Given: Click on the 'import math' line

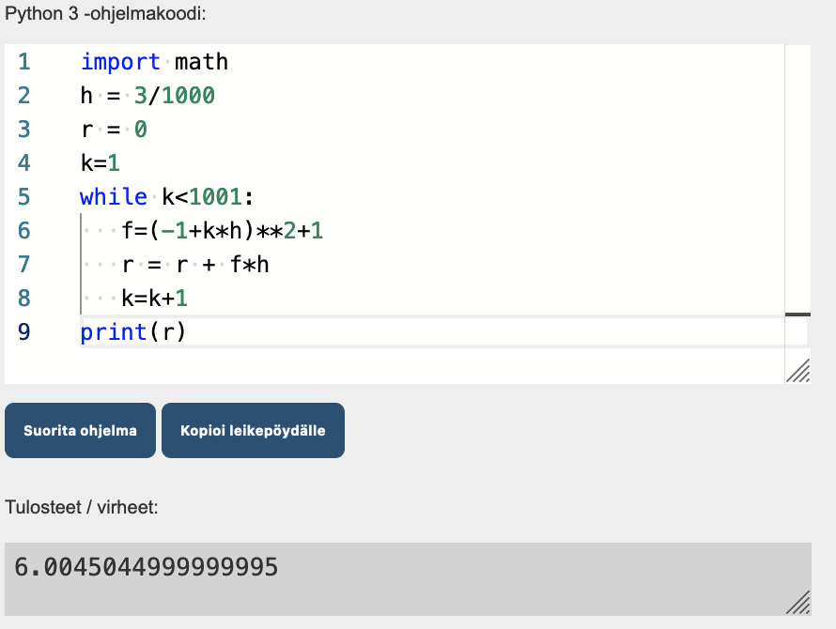Looking at the screenshot, I should [x=154, y=62].
